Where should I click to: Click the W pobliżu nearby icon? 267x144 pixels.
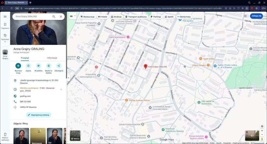coord(39,66)
